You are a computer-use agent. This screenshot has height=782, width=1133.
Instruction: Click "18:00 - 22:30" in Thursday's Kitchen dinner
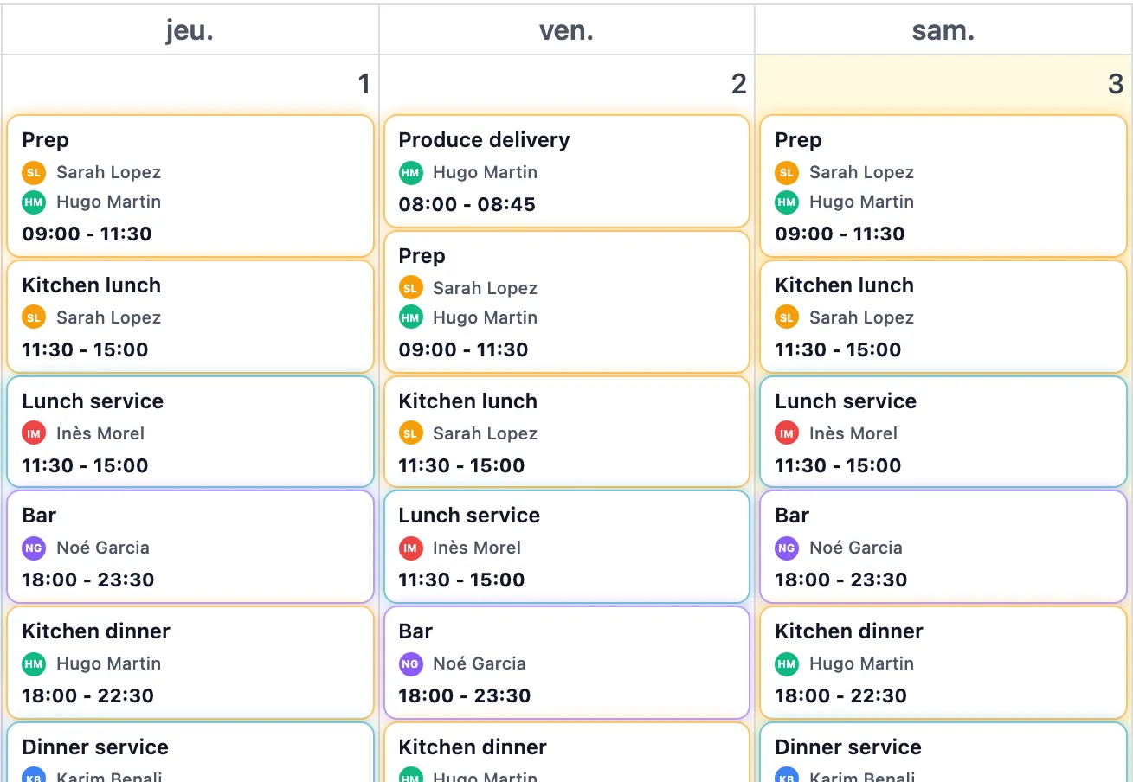87,696
